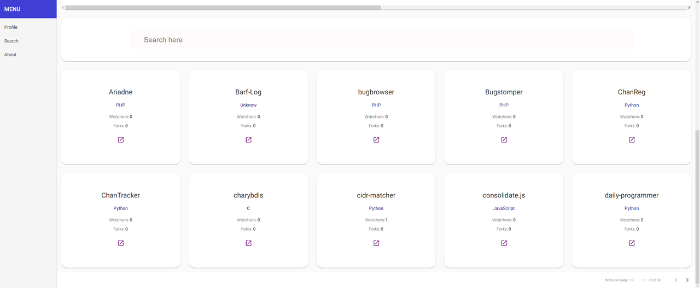Focus the Search here input field
700x288 pixels.
[x=382, y=40]
